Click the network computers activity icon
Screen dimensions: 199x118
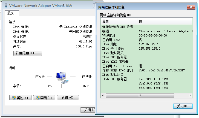pos(62,78)
